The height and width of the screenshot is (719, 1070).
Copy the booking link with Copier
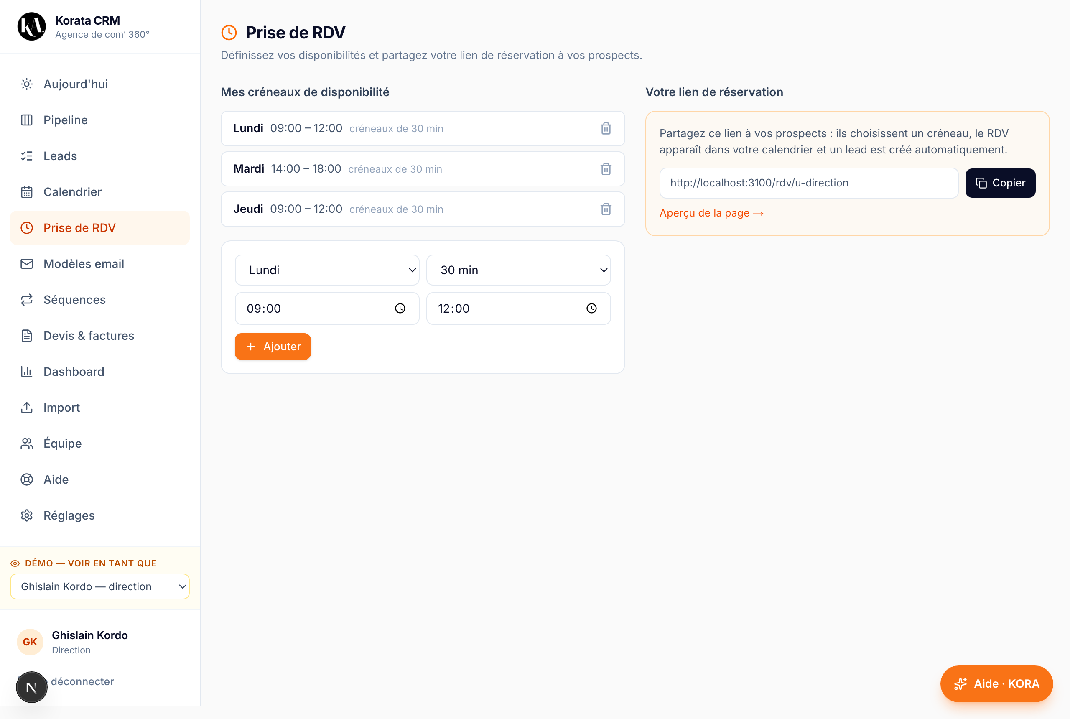(x=1000, y=183)
